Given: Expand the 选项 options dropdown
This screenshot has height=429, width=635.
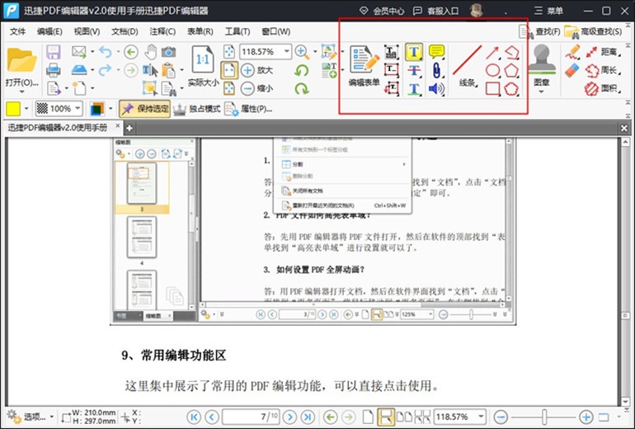Looking at the screenshot, I should pos(52,417).
